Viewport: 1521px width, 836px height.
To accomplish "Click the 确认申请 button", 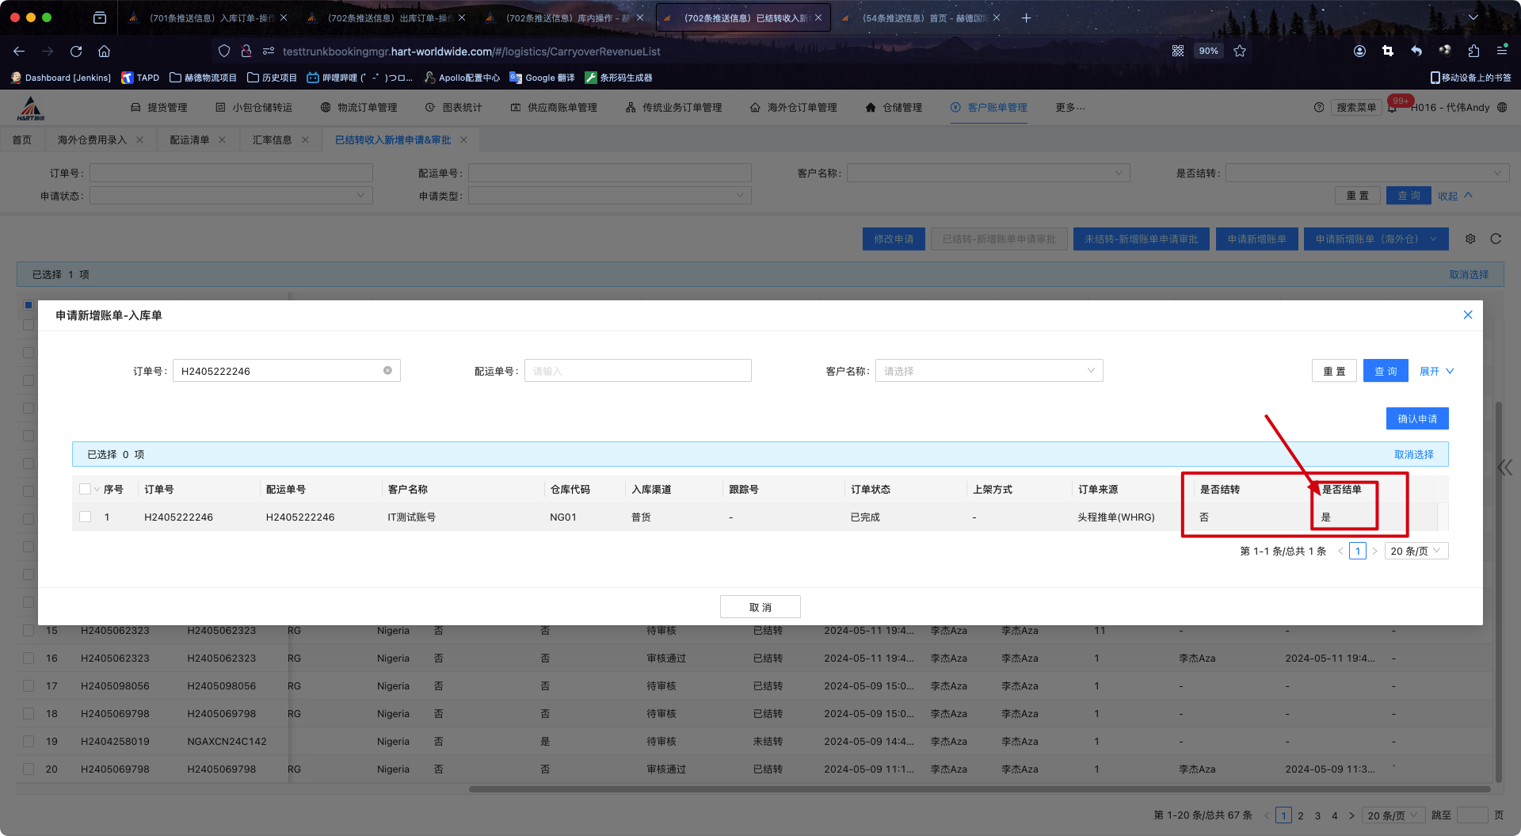I will tap(1416, 418).
